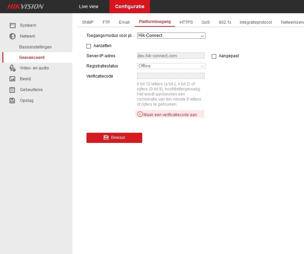This screenshot has height=254, width=304.
Task: Open the Registratiestatus Offline dropdown
Action: coord(171,66)
